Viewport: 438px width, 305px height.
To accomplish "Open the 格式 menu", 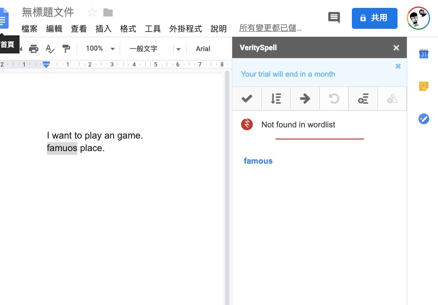I will 128,29.
